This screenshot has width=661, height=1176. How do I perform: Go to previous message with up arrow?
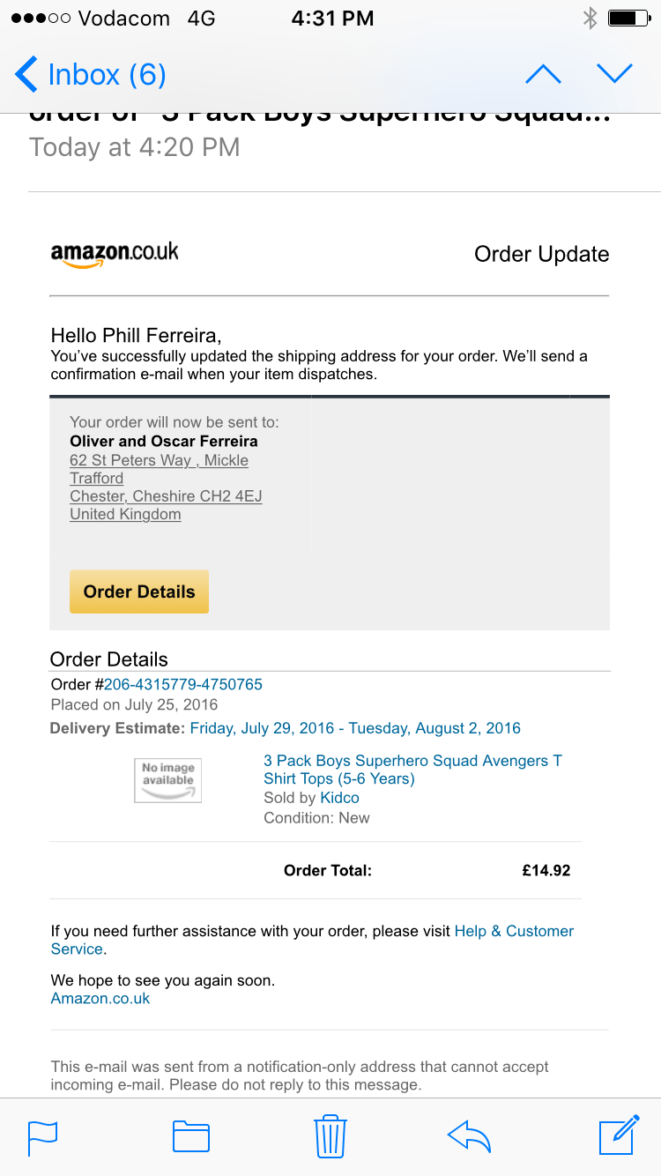point(543,74)
